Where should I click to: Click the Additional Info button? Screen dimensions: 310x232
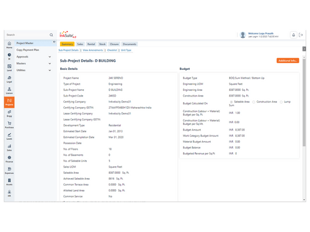[288, 61]
